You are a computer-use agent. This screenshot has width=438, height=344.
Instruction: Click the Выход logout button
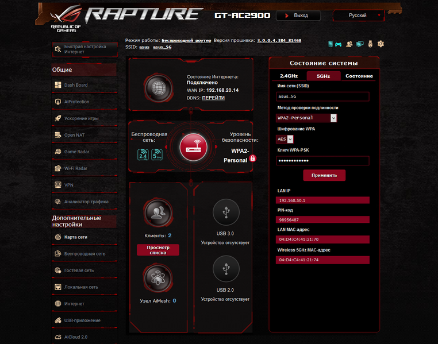298,16
